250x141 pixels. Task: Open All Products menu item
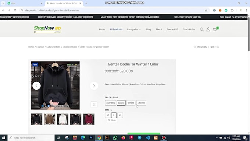116,29
